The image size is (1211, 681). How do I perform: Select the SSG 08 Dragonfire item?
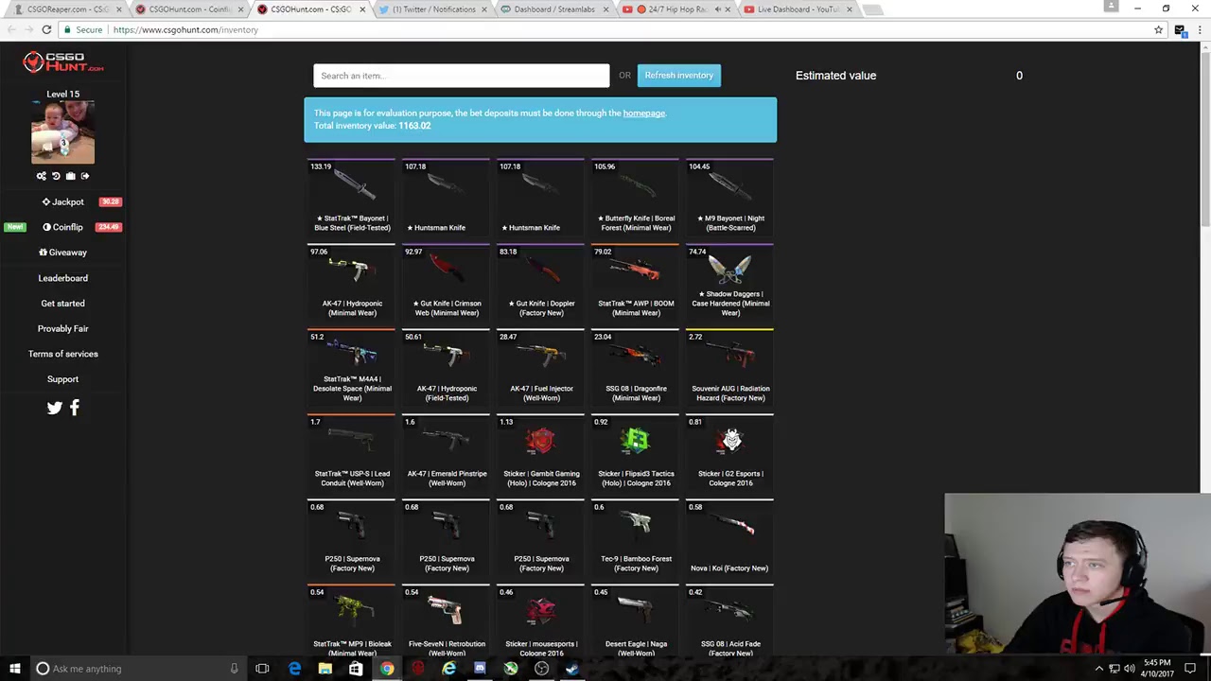tap(635, 367)
